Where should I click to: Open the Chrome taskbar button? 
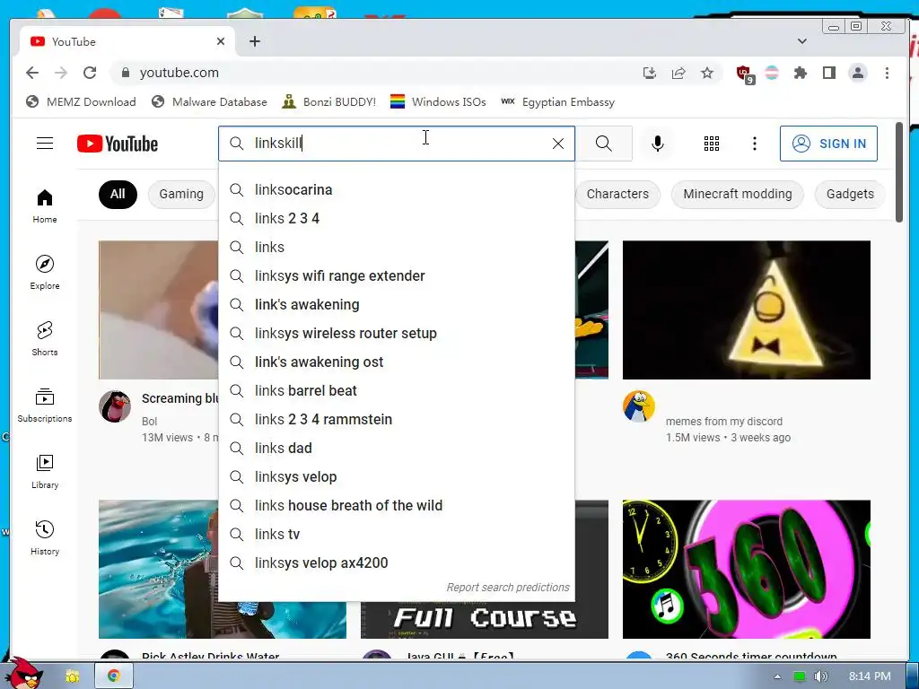pyautogui.click(x=114, y=676)
